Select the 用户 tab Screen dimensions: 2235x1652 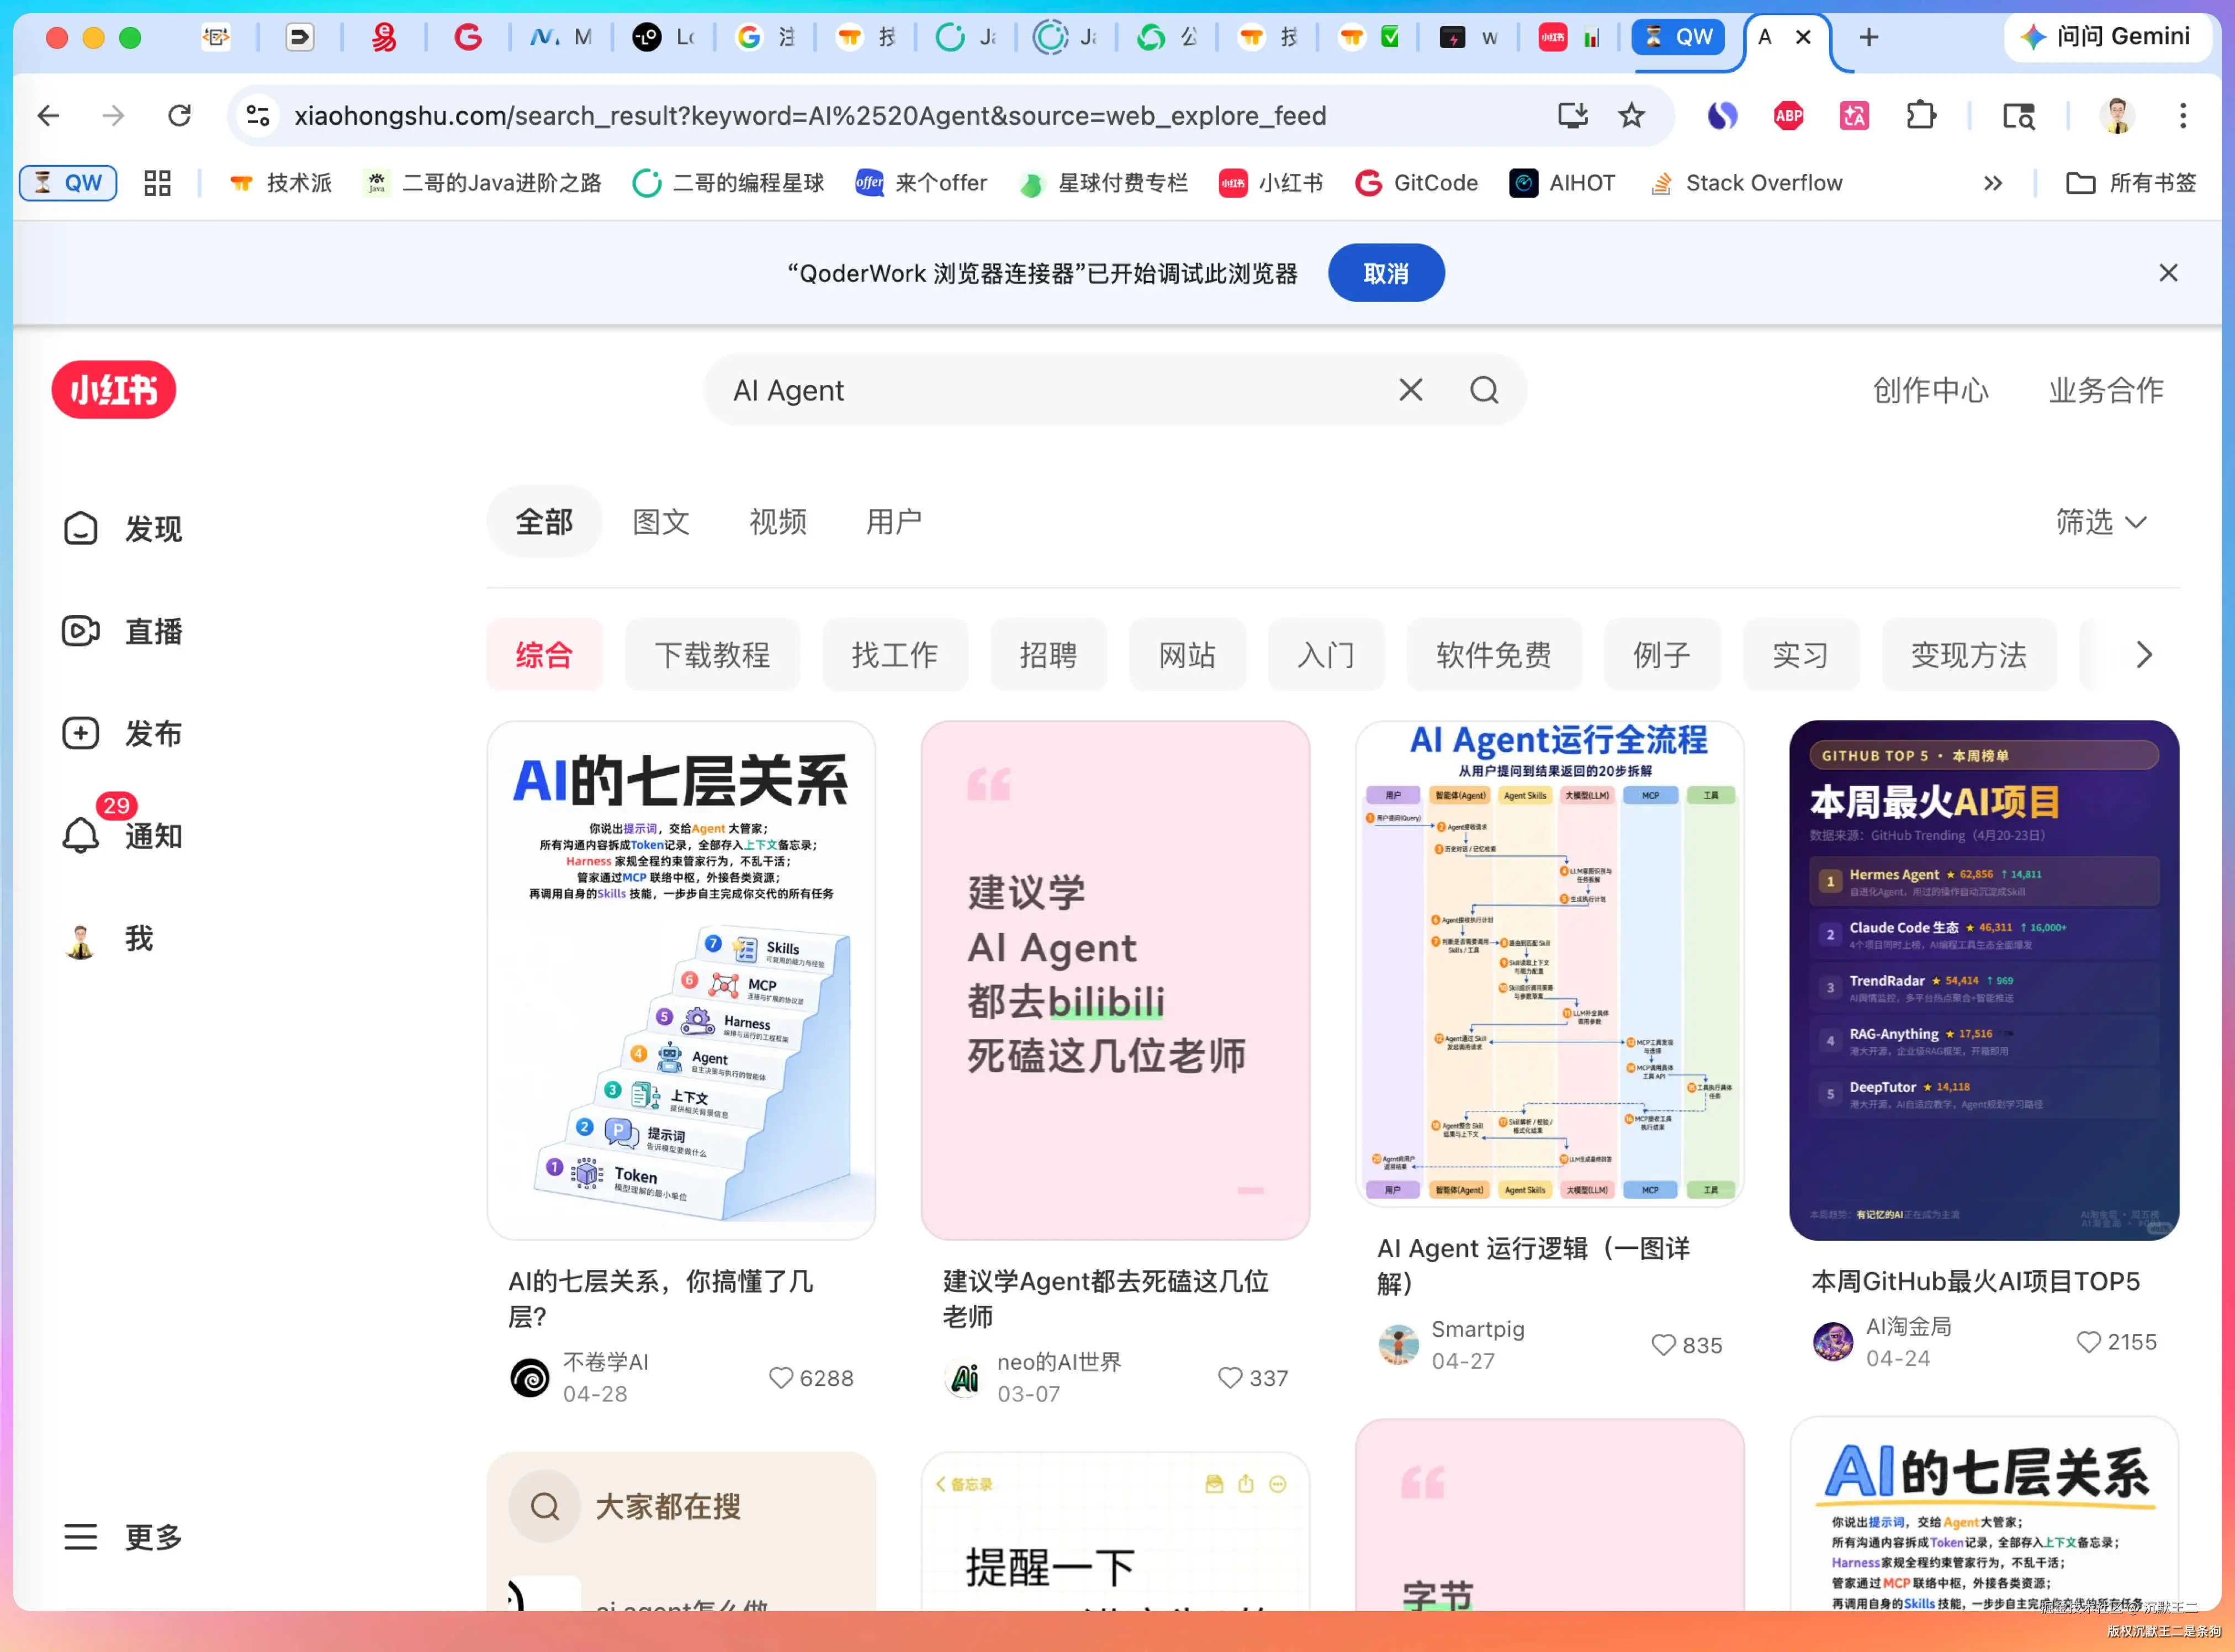[x=894, y=521]
